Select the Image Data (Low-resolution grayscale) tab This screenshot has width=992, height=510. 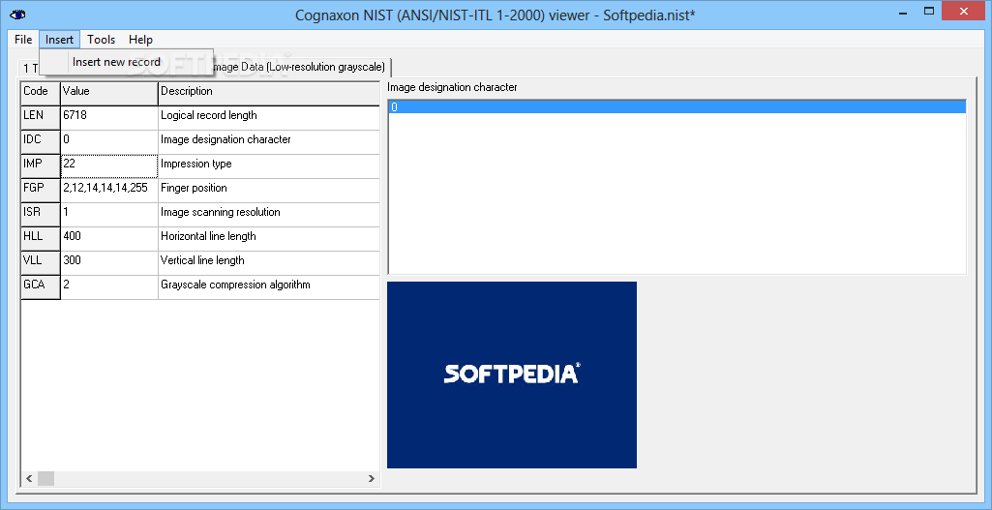tap(301, 67)
